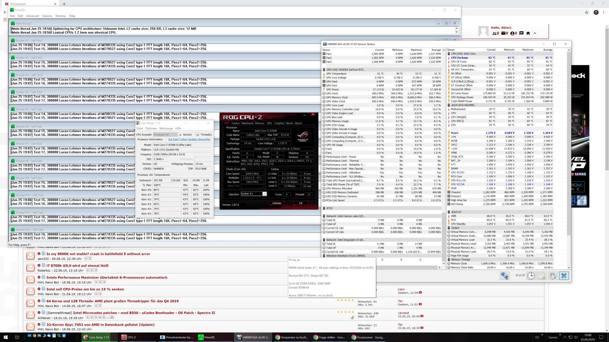Click the HWiNFO network computers icon

[x=504, y=275]
